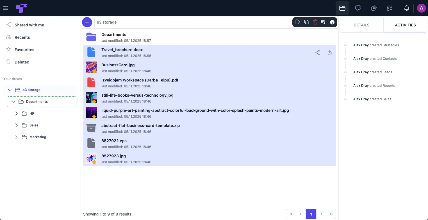Go to next page of results

tap(321, 214)
